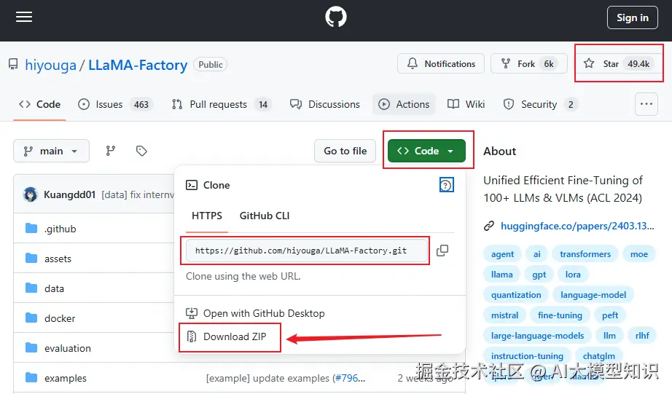
Task: Switch to the Discussions tab
Action: [x=324, y=104]
